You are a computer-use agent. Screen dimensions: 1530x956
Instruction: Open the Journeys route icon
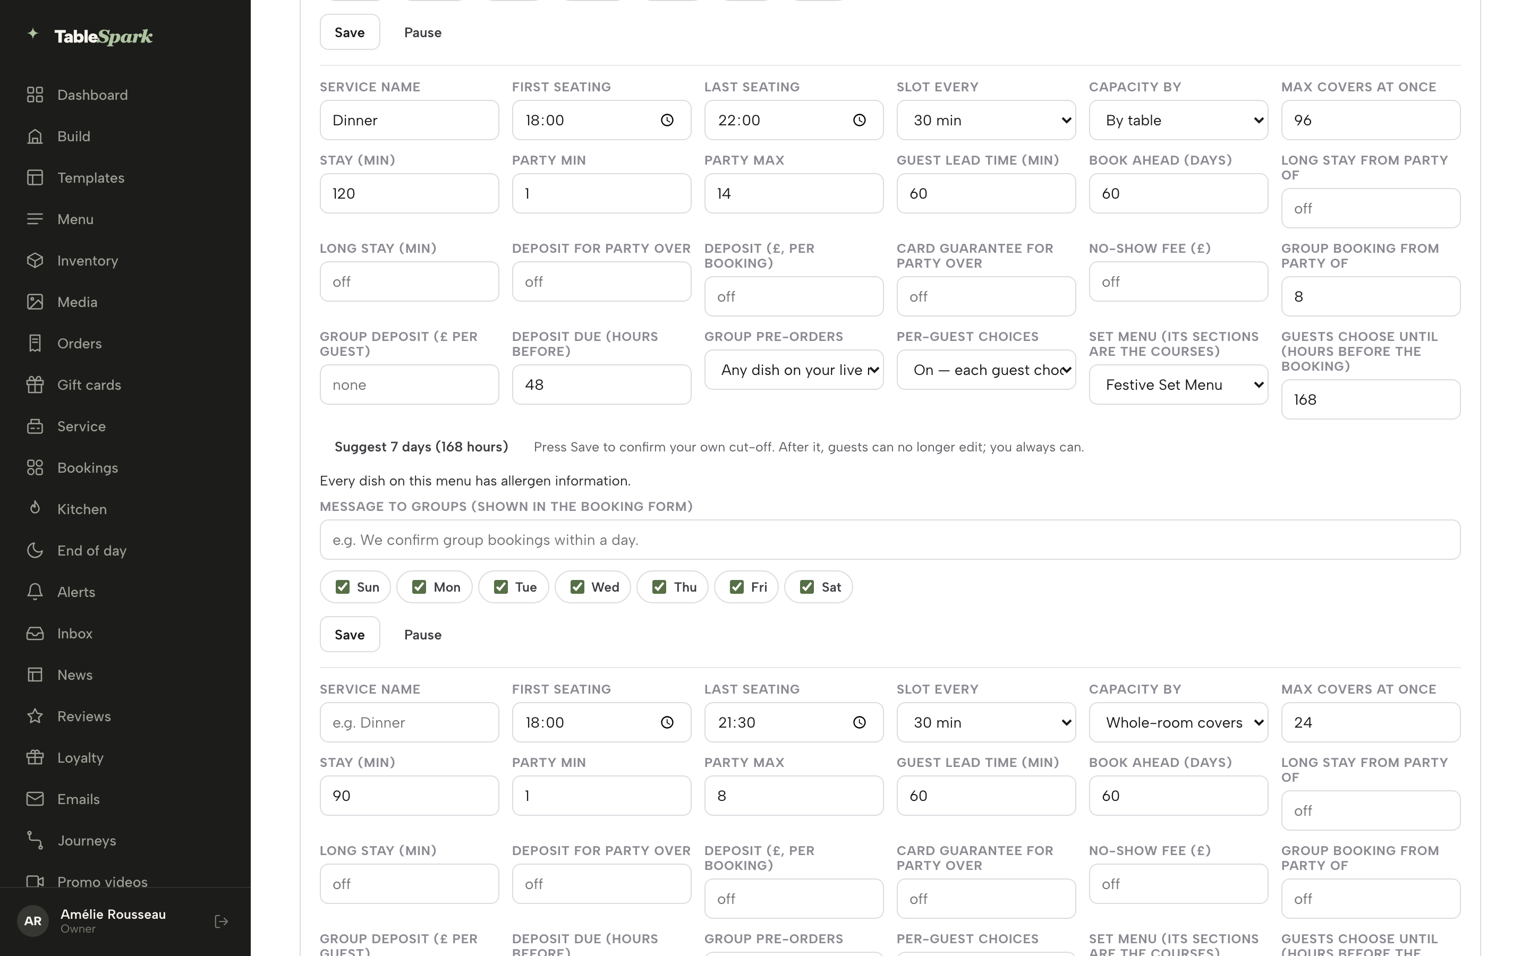(x=35, y=840)
